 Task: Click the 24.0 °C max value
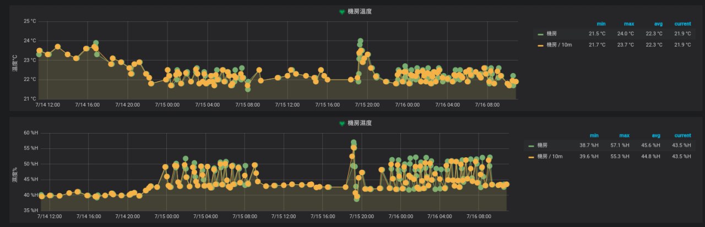626,34
